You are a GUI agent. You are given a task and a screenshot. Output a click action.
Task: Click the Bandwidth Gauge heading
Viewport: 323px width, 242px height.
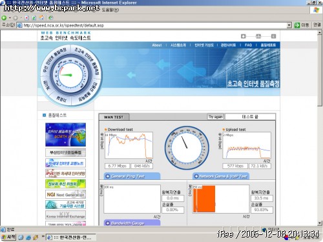click(x=127, y=223)
